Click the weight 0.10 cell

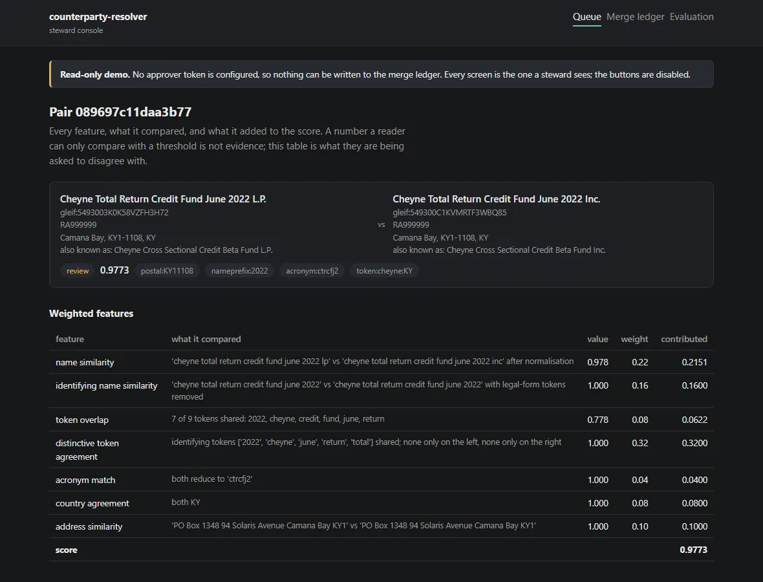pyautogui.click(x=640, y=527)
